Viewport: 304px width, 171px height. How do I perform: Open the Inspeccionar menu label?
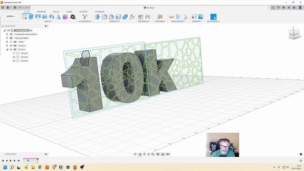pos(178,21)
